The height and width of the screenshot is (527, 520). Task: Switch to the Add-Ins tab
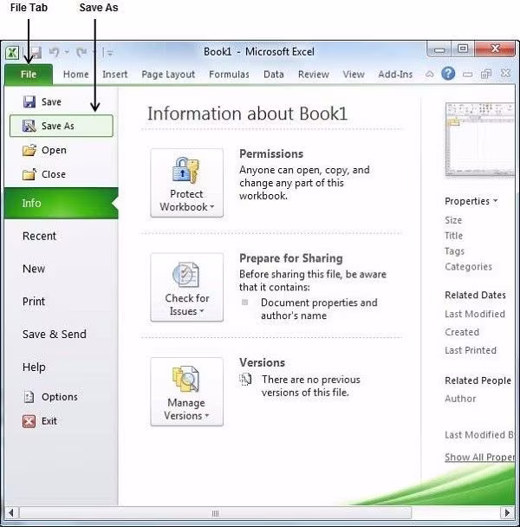point(395,75)
